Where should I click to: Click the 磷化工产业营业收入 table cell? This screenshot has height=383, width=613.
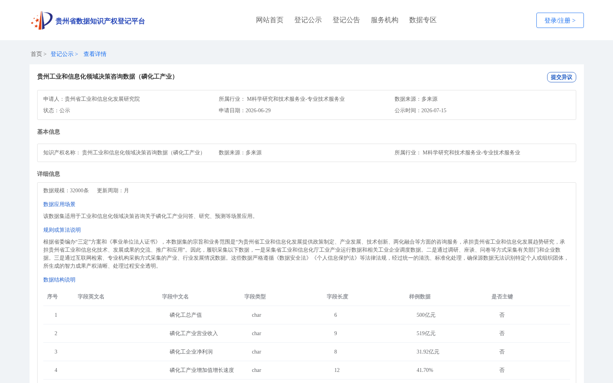coord(194,333)
